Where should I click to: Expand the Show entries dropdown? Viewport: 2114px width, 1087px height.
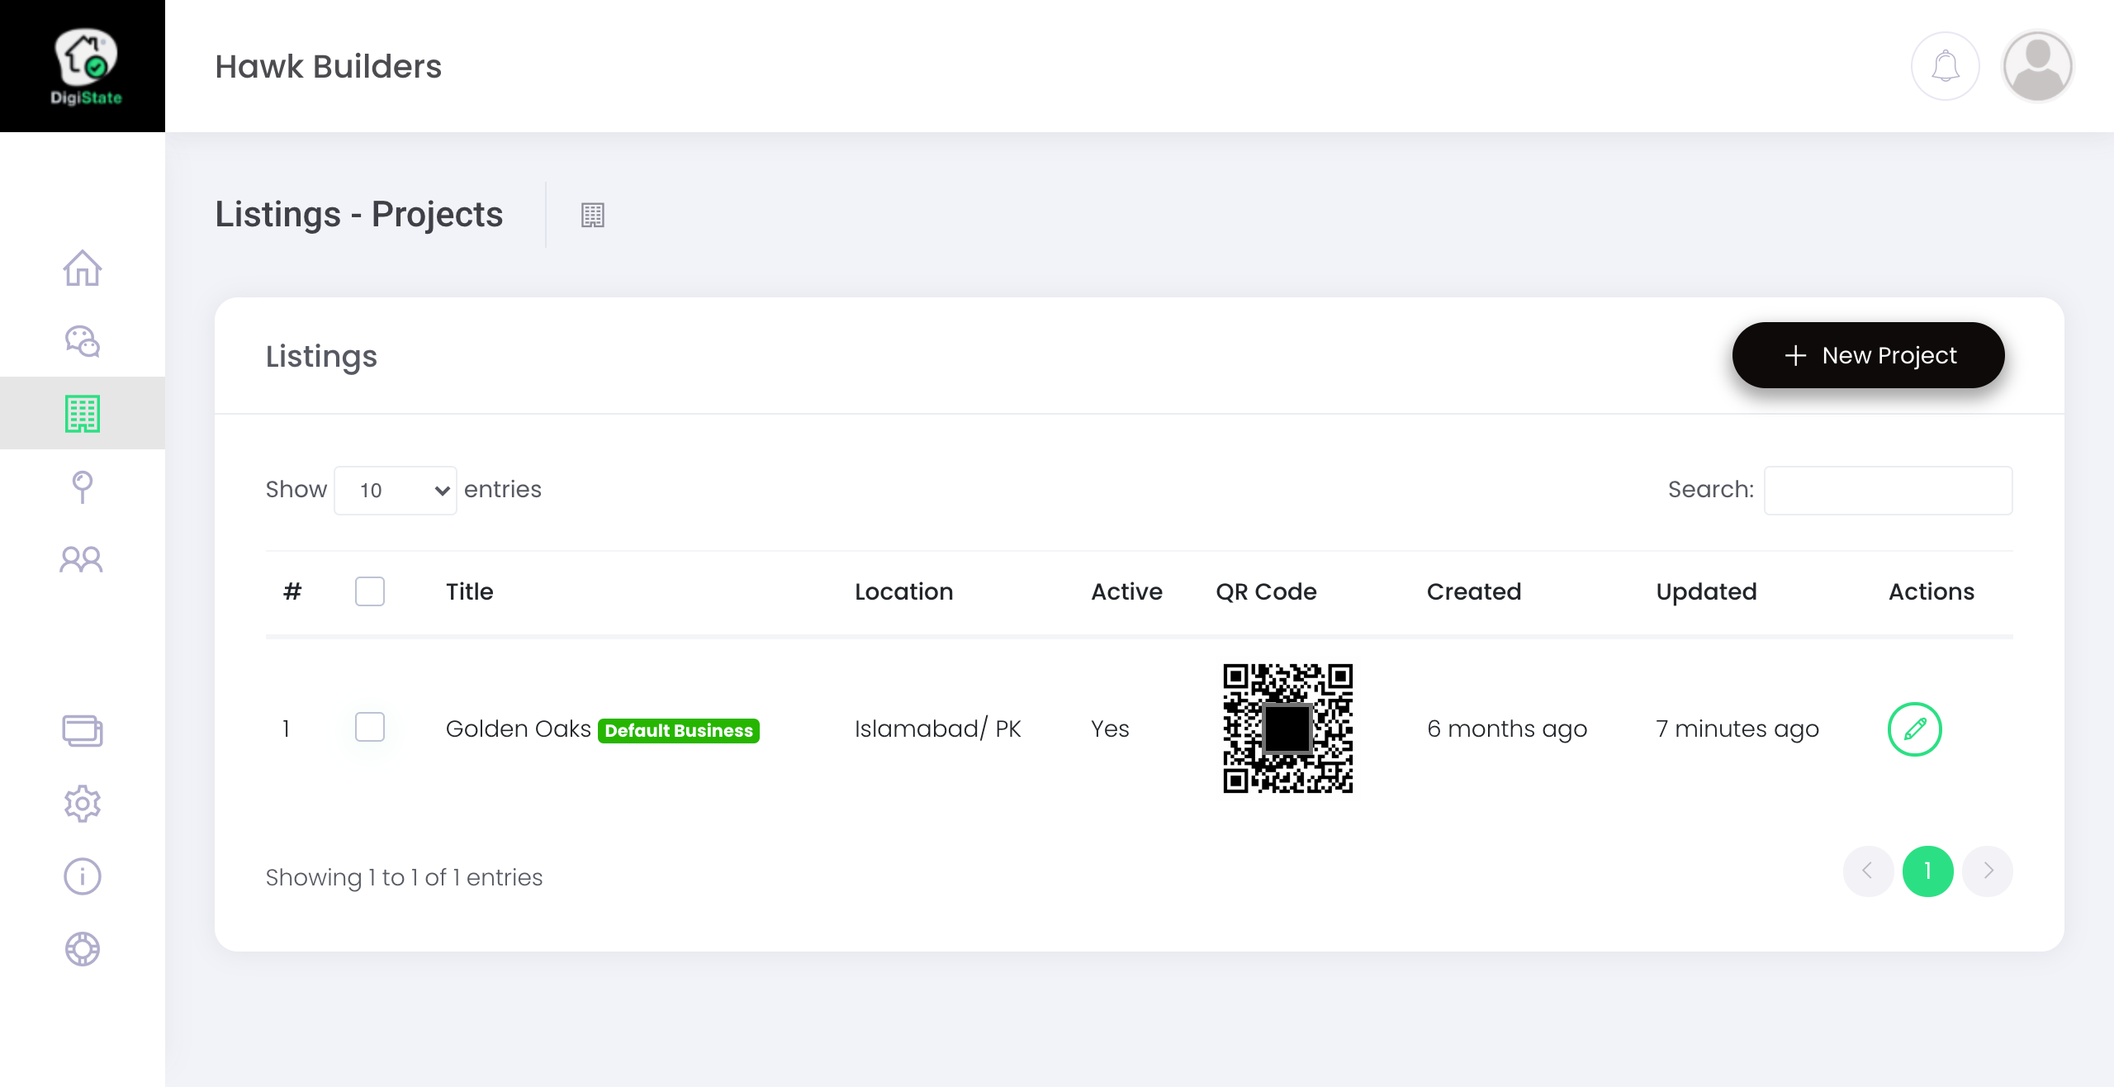[x=396, y=490]
